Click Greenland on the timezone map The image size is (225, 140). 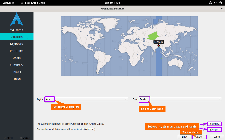click(109, 24)
